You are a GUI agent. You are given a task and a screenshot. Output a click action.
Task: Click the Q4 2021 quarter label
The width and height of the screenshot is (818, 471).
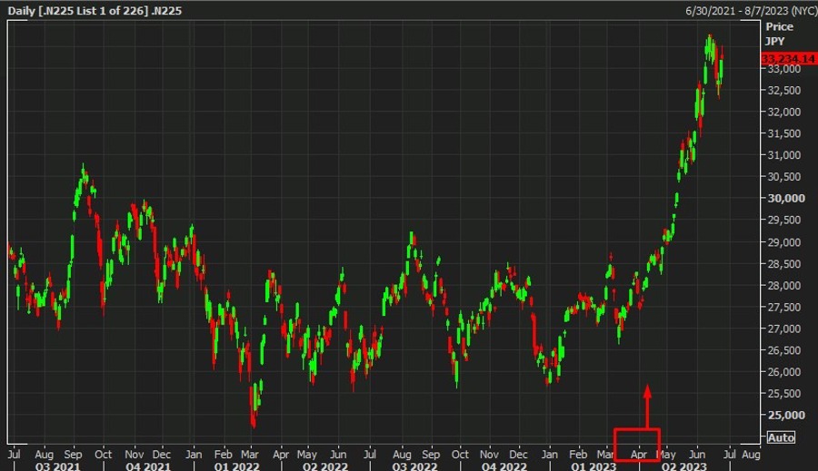click(148, 466)
